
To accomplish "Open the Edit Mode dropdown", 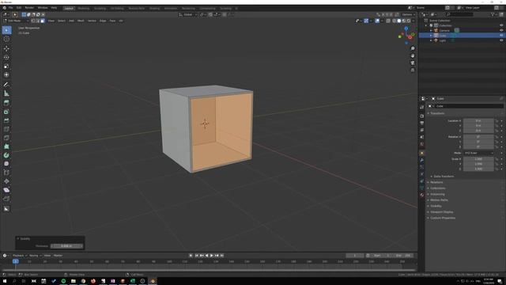I will [16, 21].
